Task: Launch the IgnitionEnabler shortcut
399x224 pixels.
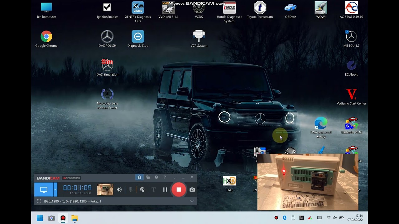Action: pyautogui.click(x=107, y=10)
